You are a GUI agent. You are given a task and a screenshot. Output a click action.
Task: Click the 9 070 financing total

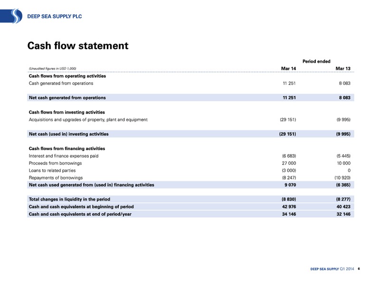(x=290, y=185)
